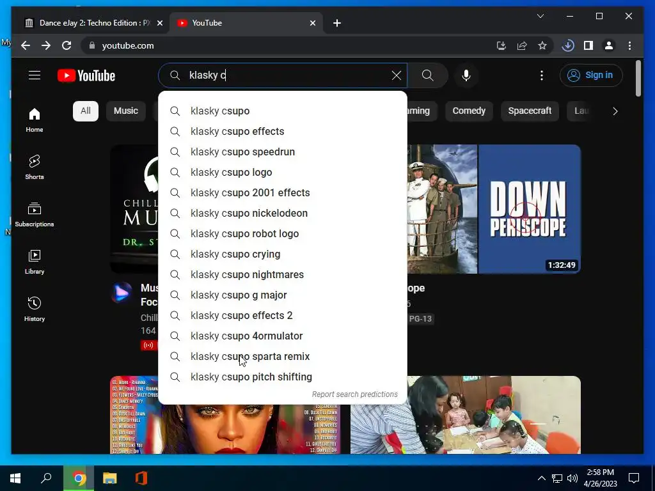The image size is (655, 491).
Task: Open the Windows Start menu
Action: (15, 478)
